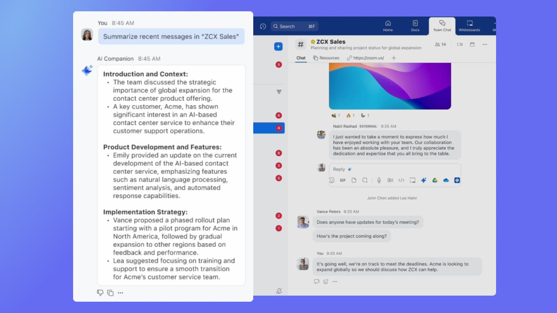The width and height of the screenshot is (557, 313).
Task: Open the GIF picker in reply box
Action: point(342,180)
